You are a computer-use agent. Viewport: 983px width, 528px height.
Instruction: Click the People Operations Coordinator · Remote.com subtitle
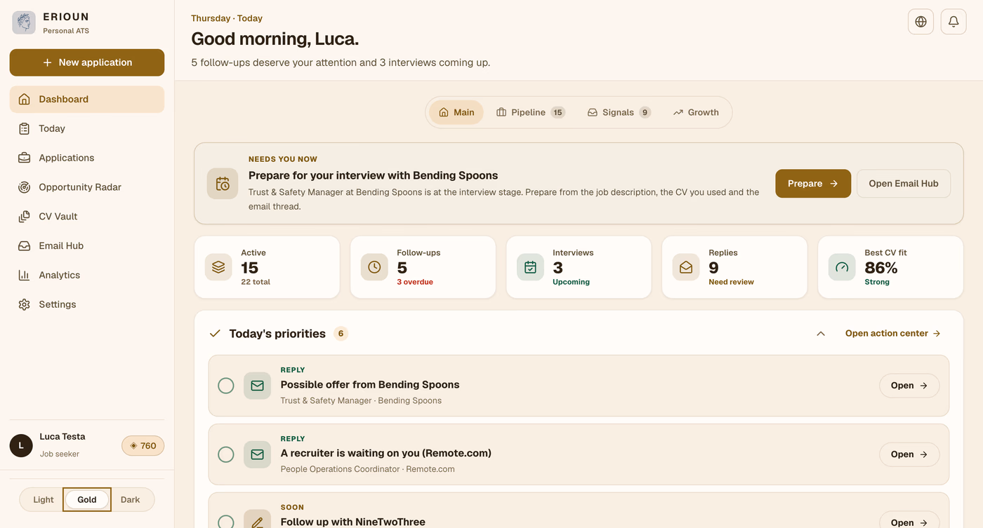coord(367,469)
